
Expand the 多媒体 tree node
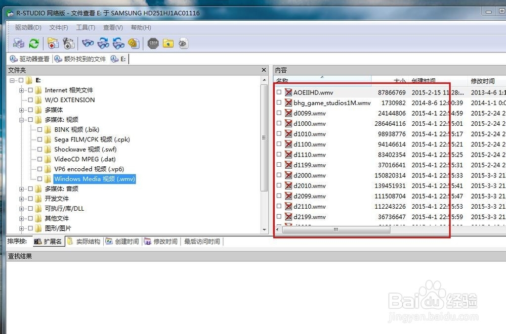coord(21,110)
